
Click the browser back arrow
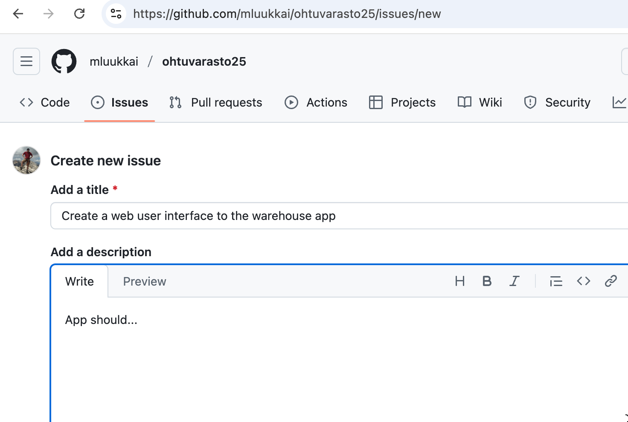(x=18, y=14)
